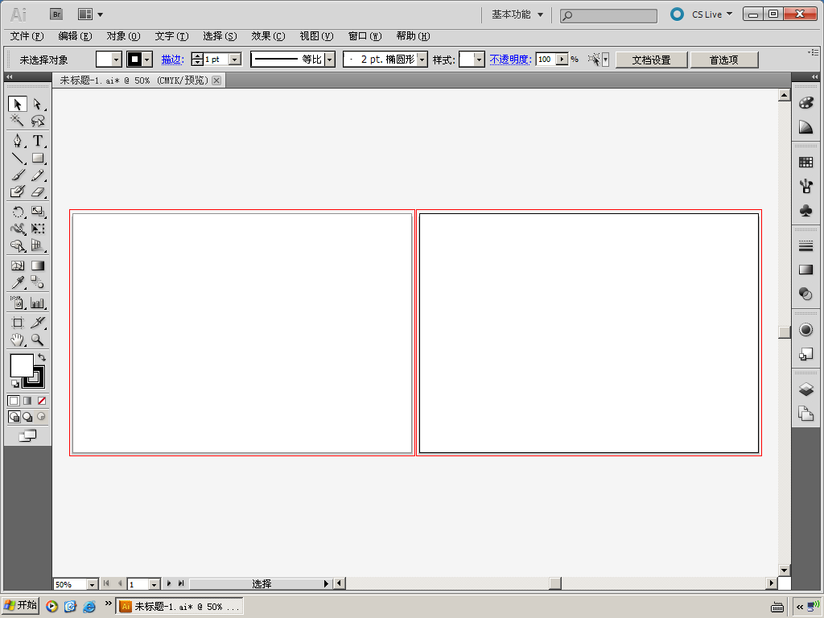The image size is (824, 618).
Task: Enable Draw Inside mode
Action: (x=41, y=417)
